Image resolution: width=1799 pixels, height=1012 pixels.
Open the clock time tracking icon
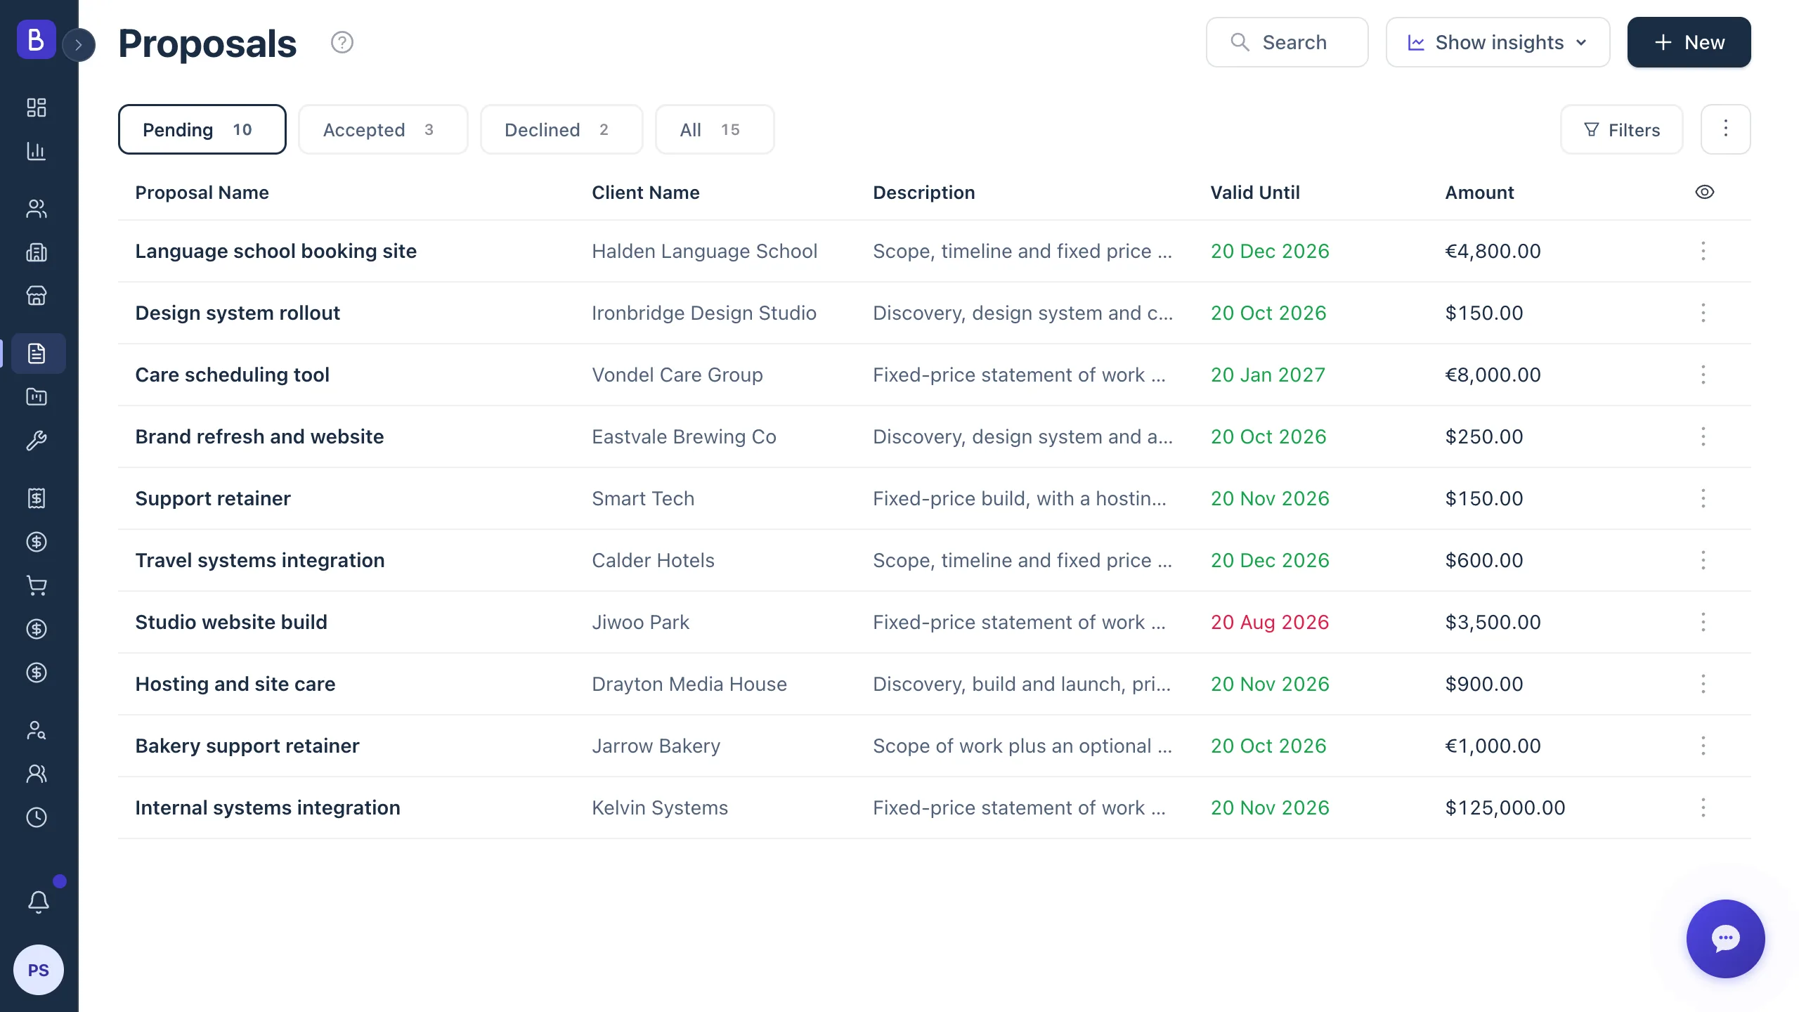pos(37,817)
